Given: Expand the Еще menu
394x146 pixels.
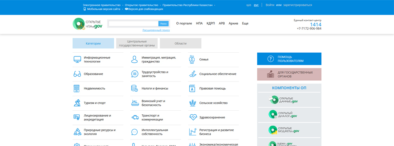Looking at the screenshot, I should 245,24.
